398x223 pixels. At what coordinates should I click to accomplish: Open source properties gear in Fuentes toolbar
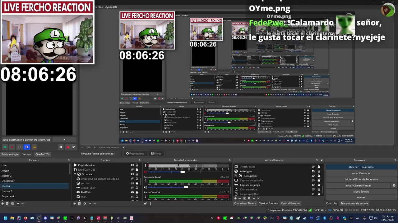(85, 203)
